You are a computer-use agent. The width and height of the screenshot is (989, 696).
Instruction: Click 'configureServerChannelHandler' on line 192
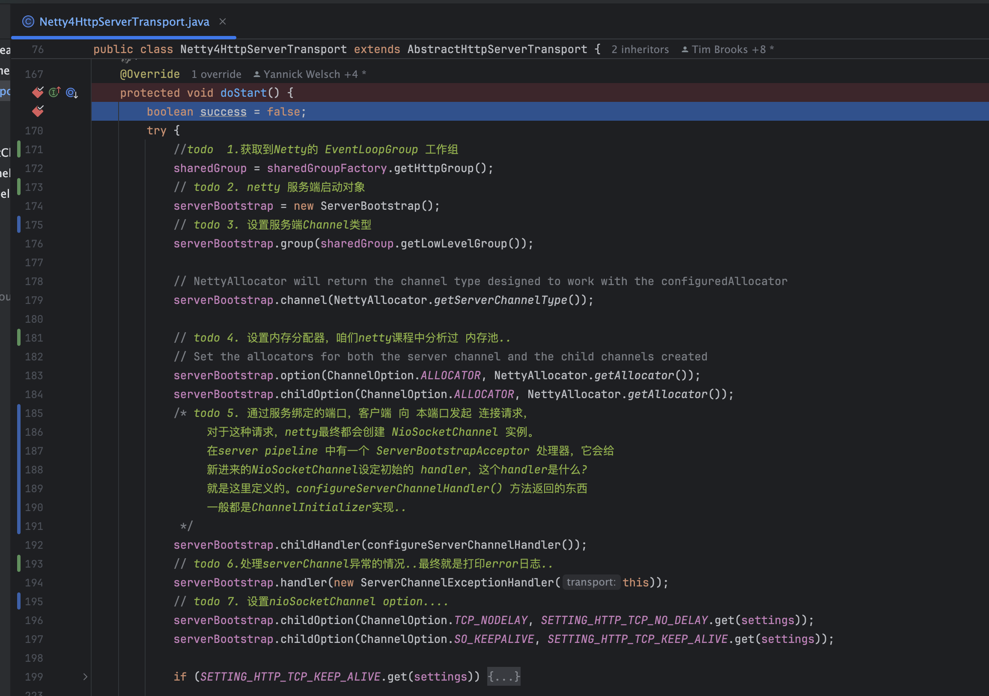click(x=464, y=545)
